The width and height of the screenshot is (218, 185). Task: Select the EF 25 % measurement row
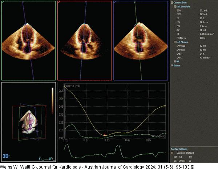(x=189, y=18)
